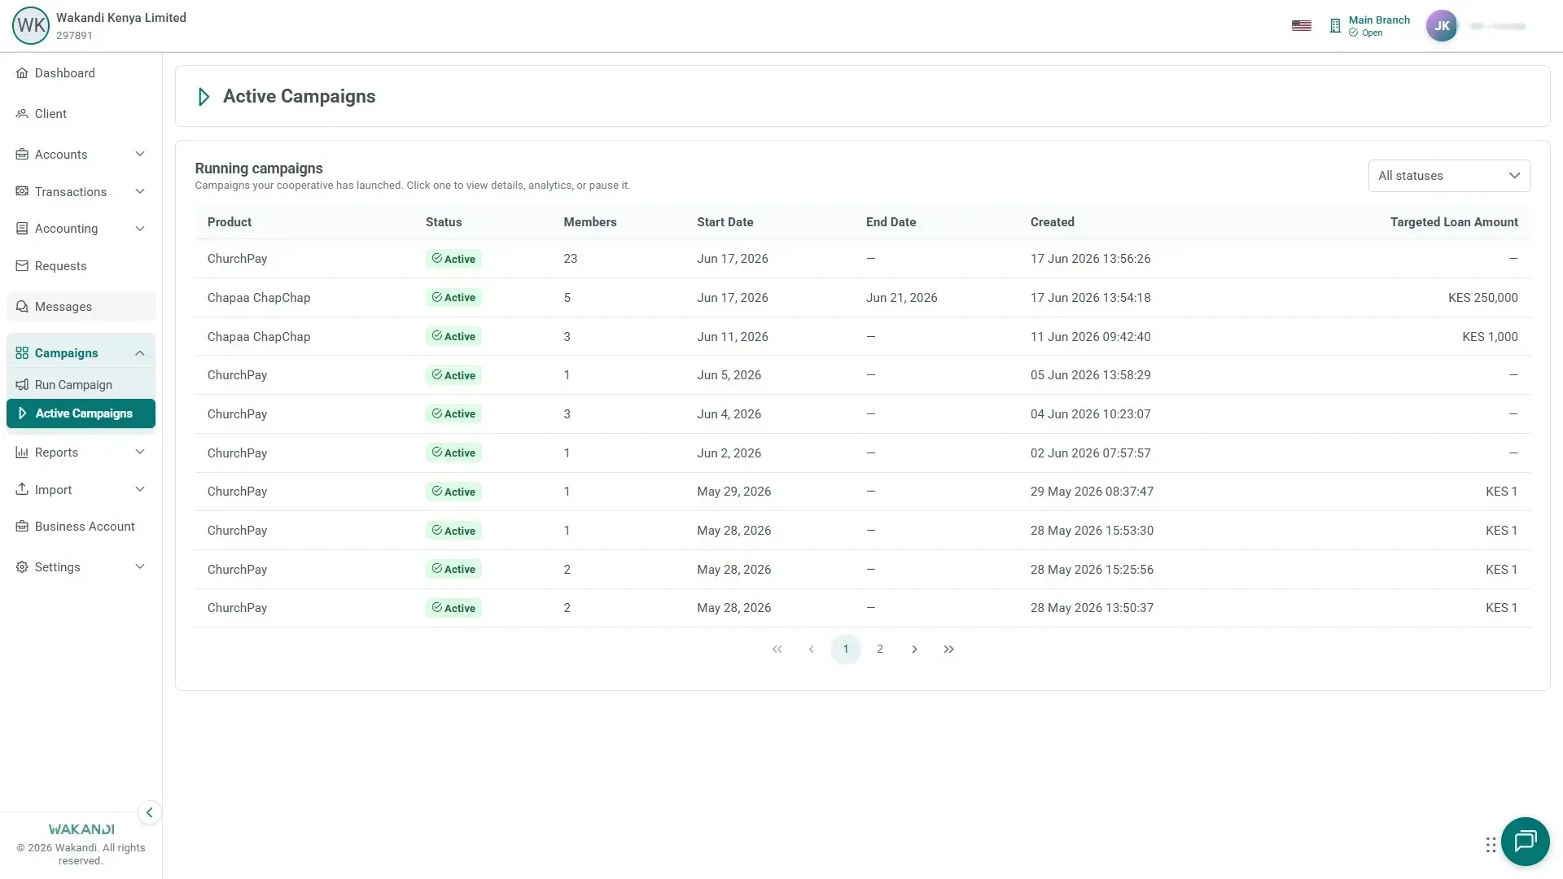
Task: Go to page 2 of campaigns
Action: coord(880,649)
